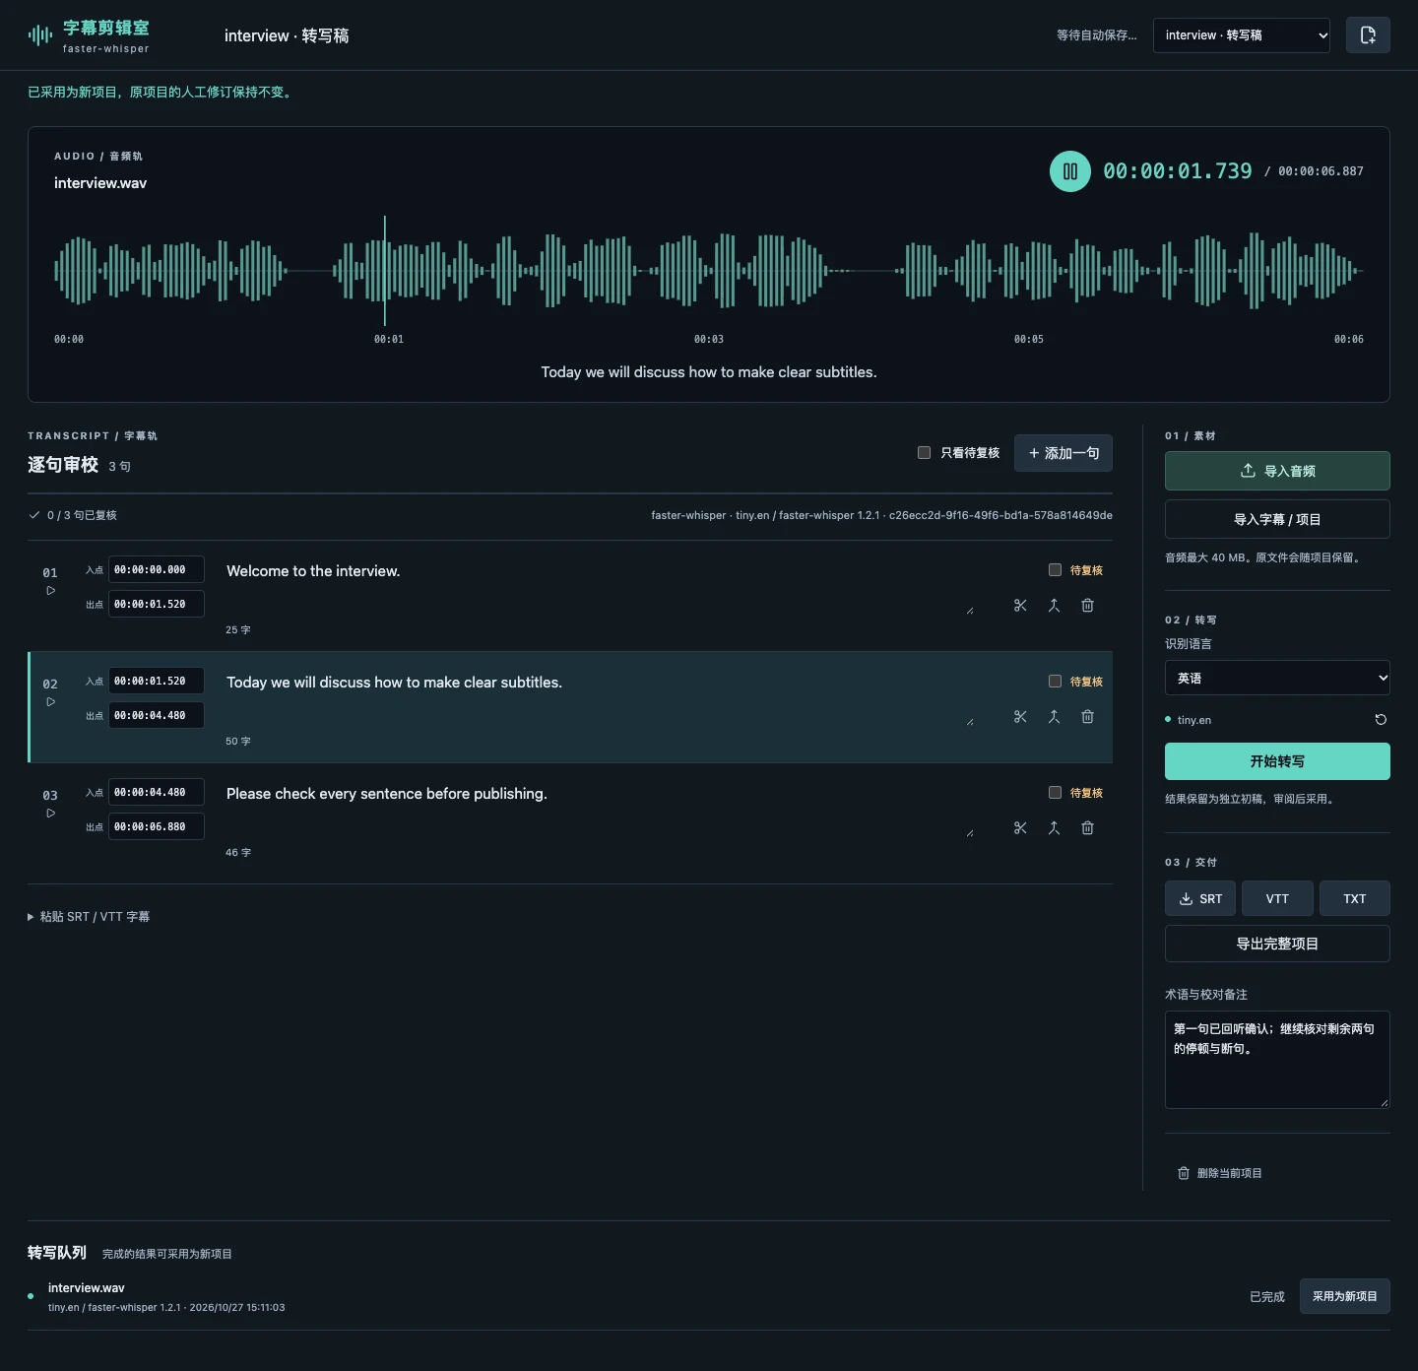Viewport: 1418px width, 1371px height.
Task: Check the 待复核 box for sentence 03
Action: [1055, 793]
